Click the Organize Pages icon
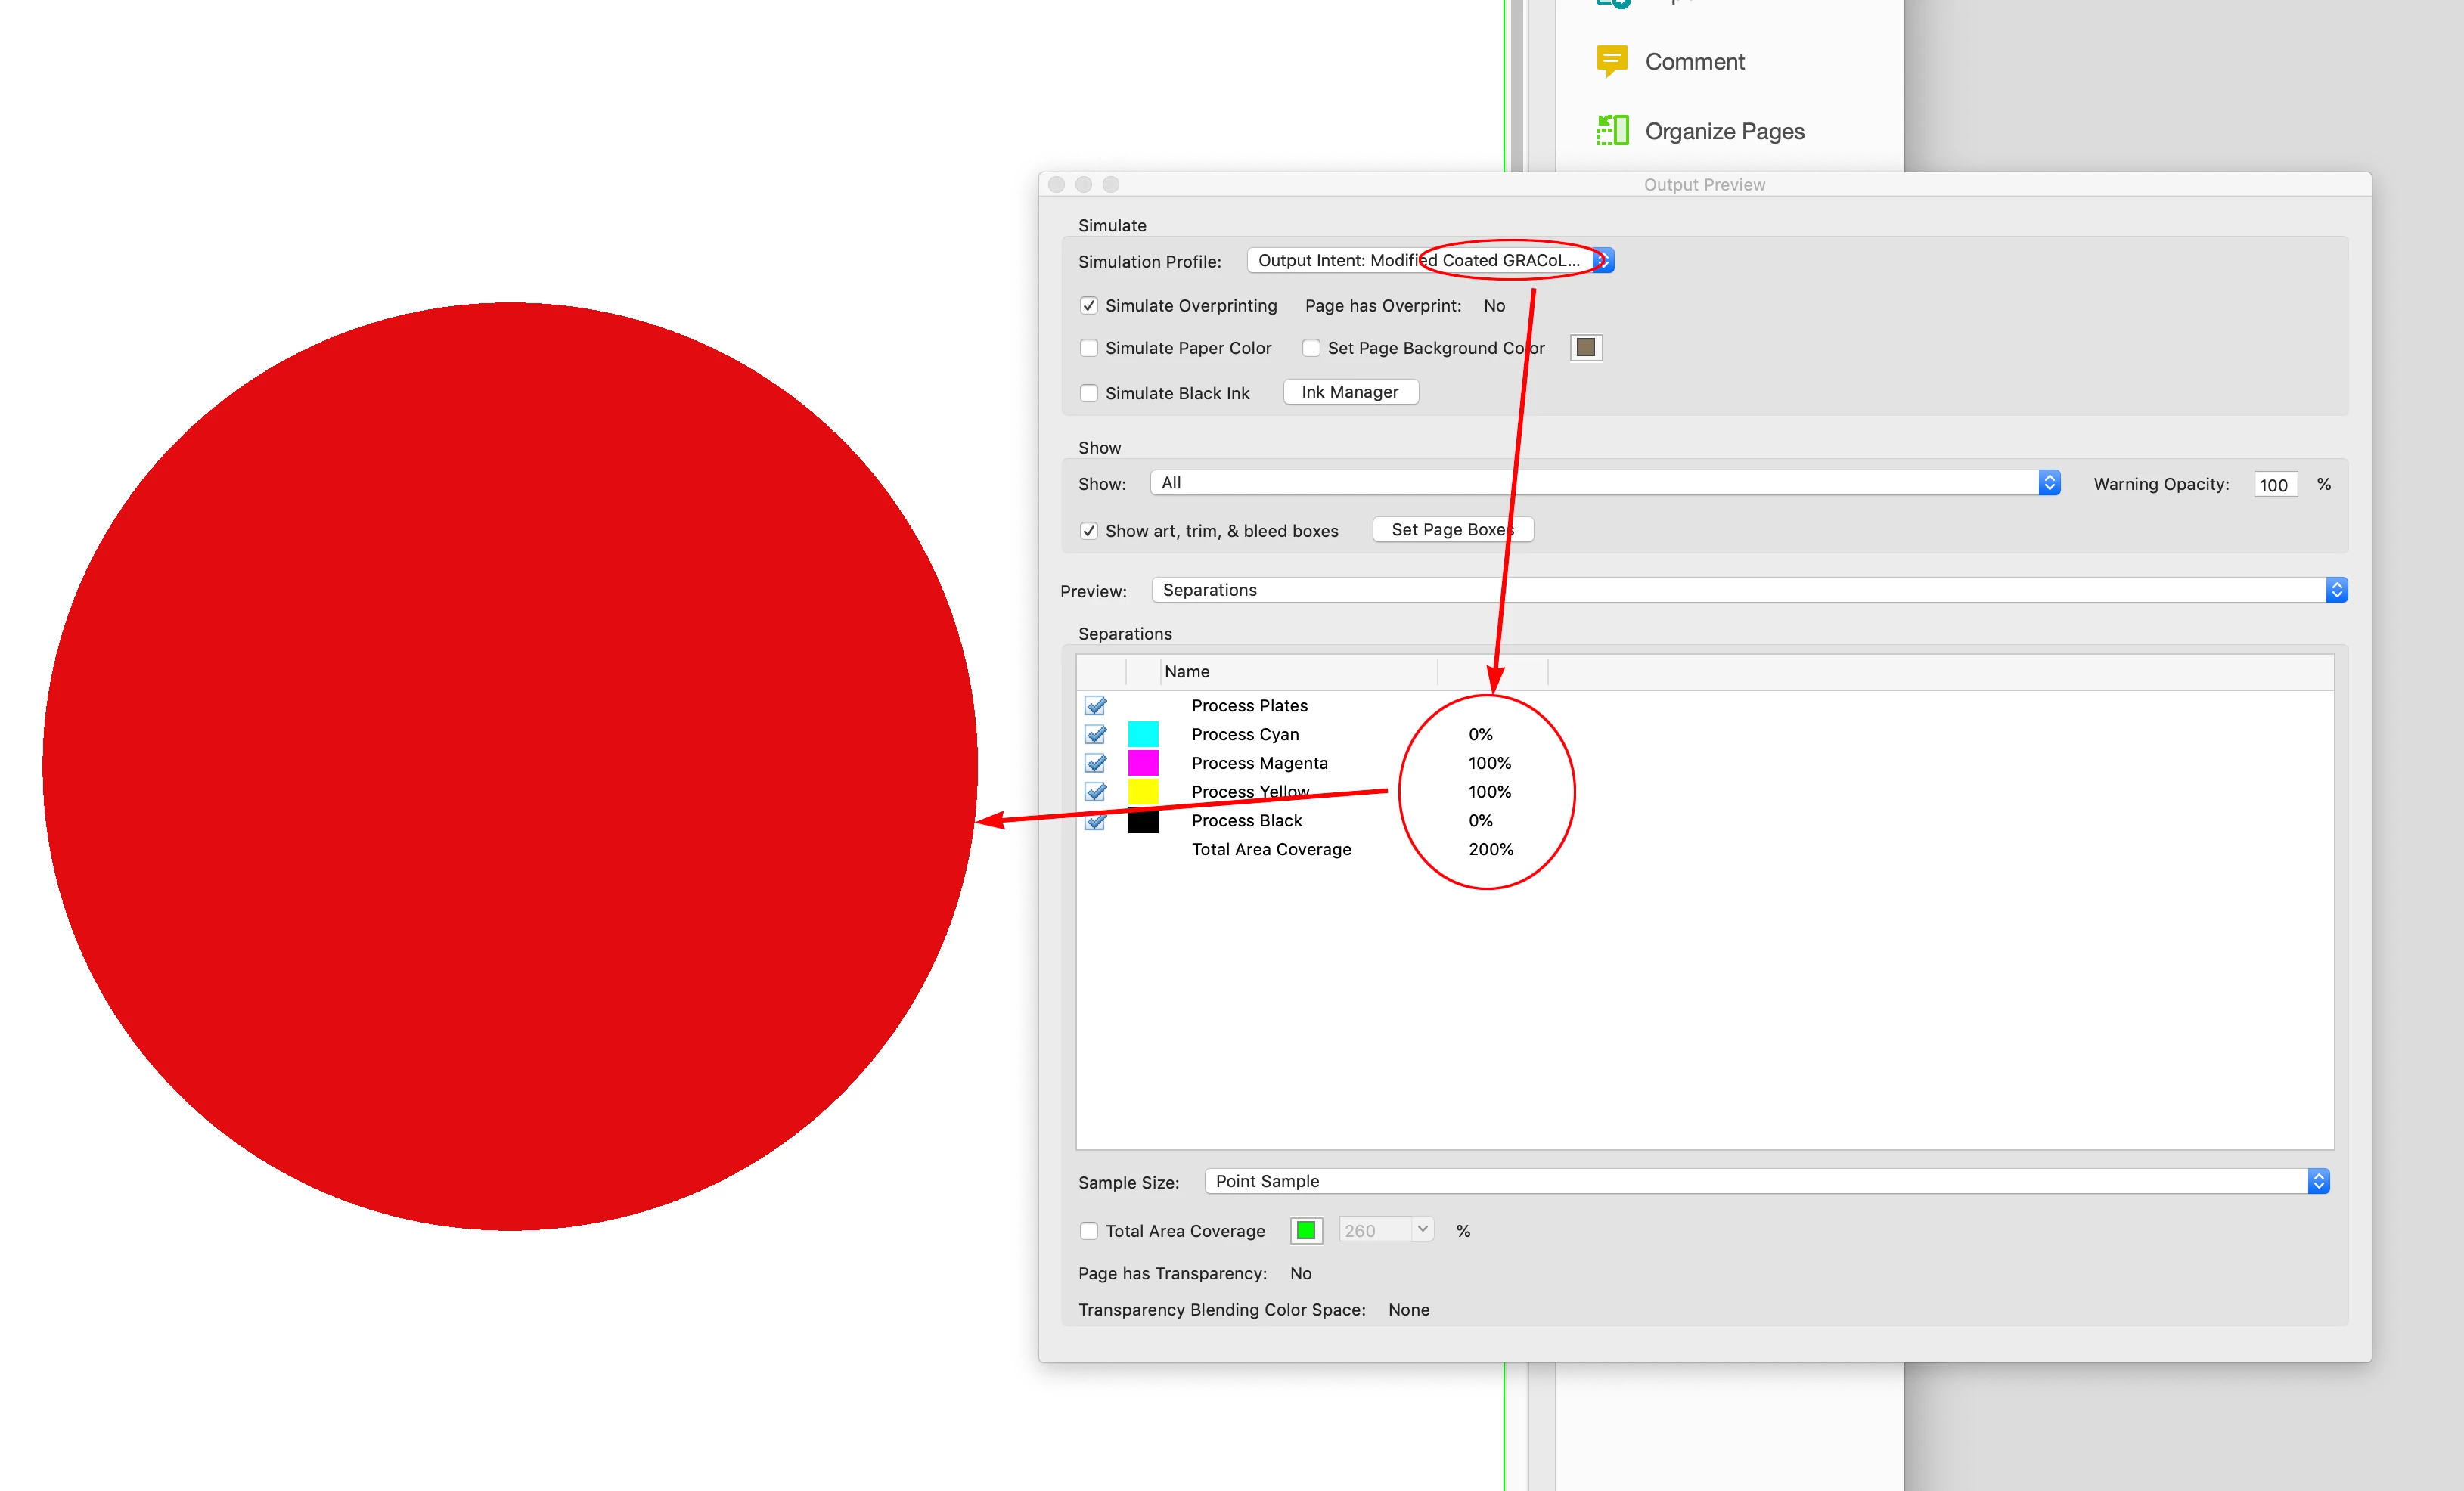 point(1611,130)
